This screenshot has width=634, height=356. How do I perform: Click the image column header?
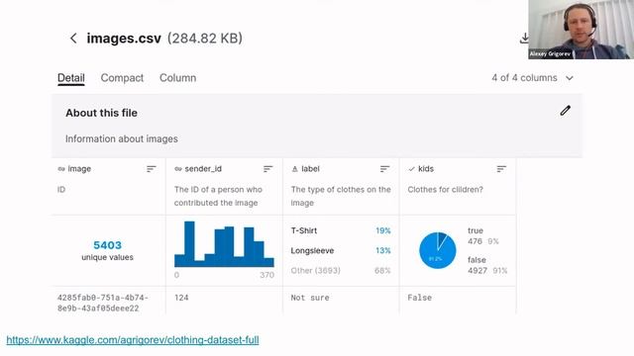point(79,169)
